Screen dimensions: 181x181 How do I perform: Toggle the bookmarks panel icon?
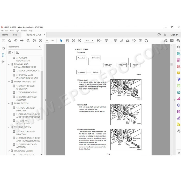click(x=3, y=55)
